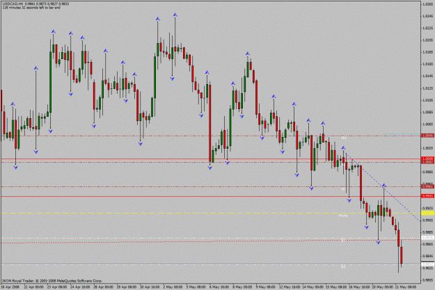
Task: Click the 0.9845 price axis label
Action: pyautogui.click(x=427, y=256)
